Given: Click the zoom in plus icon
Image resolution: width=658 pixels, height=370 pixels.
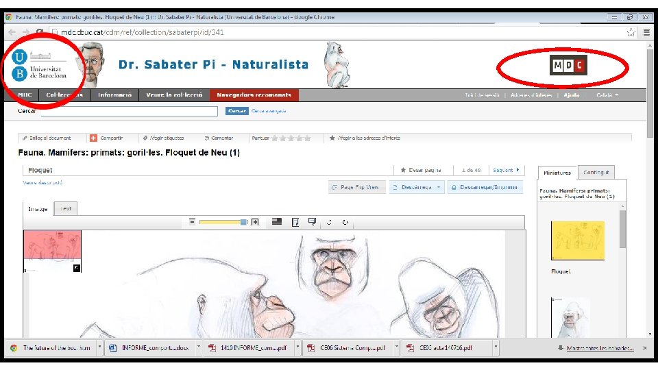Looking at the screenshot, I should (255, 222).
